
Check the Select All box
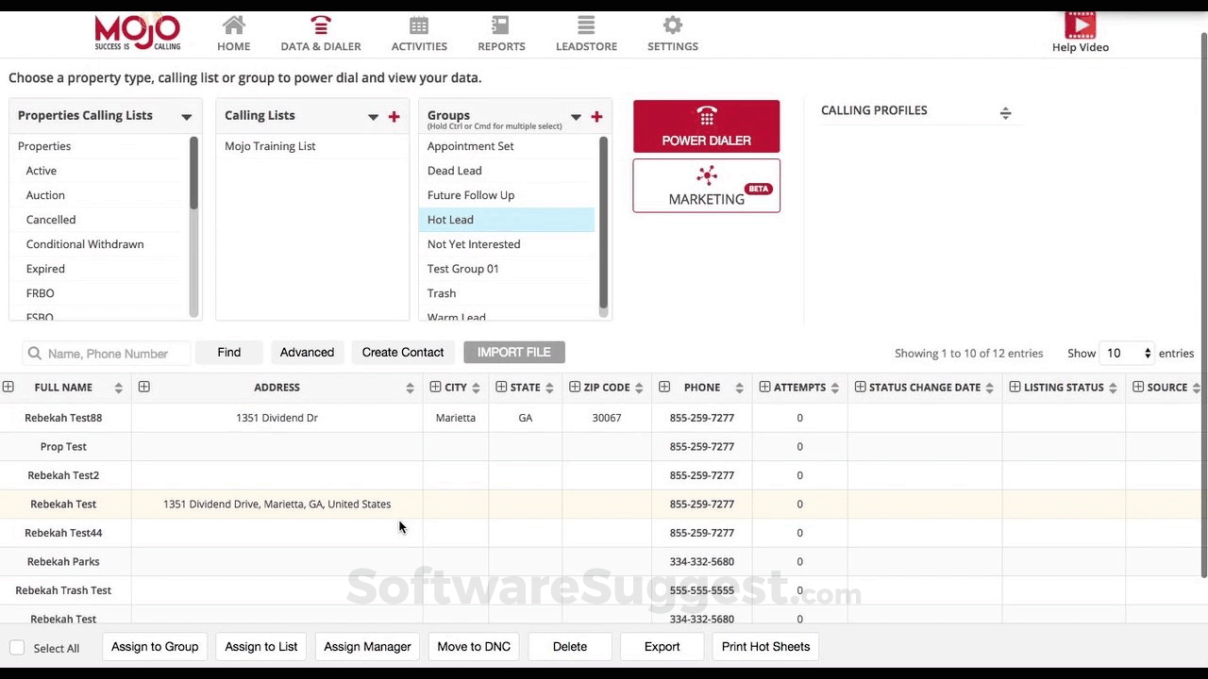(x=16, y=647)
